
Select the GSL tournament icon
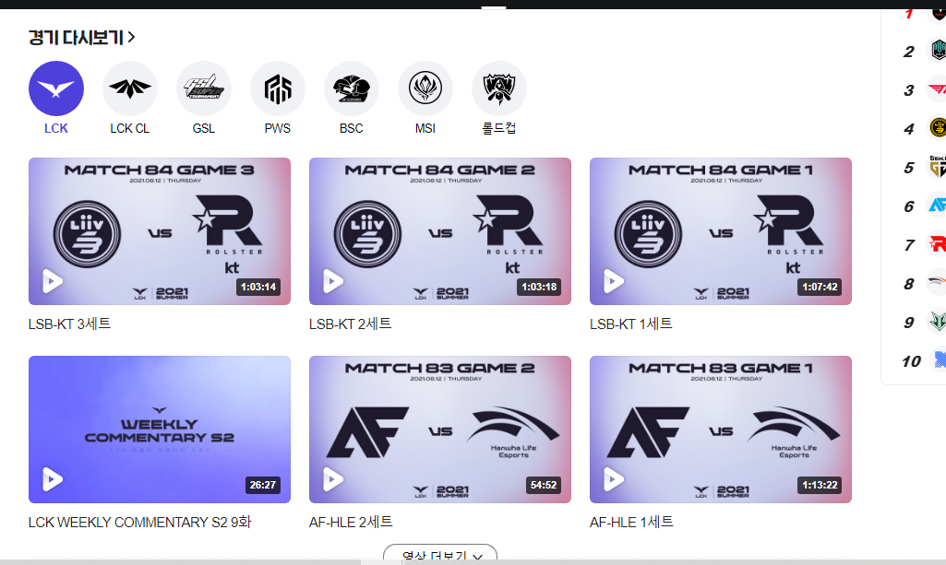pos(204,88)
